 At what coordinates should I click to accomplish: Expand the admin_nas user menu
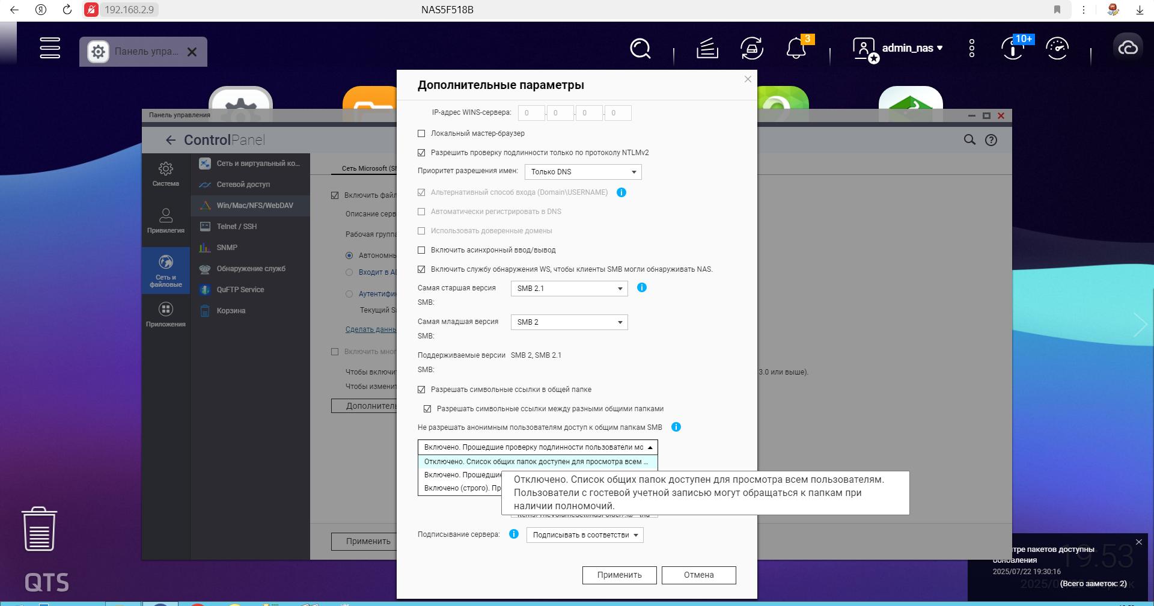[x=912, y=48]
